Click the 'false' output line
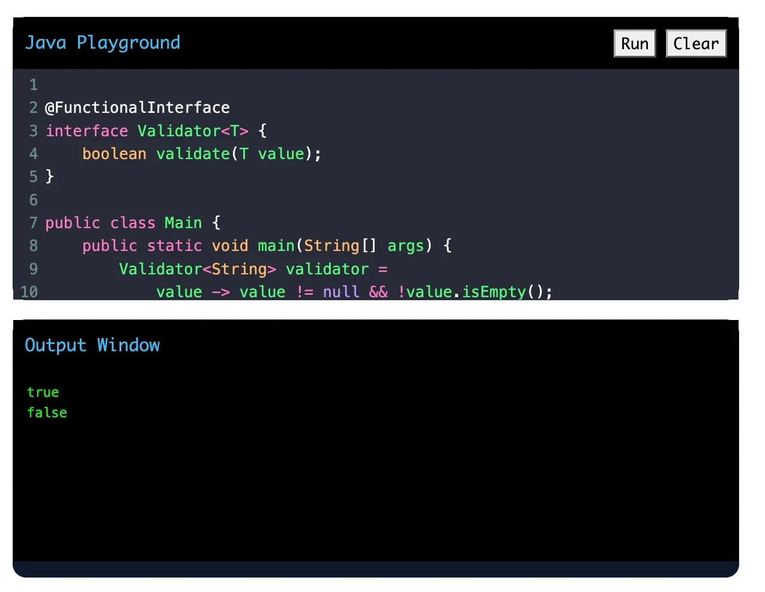 tap(47, 412)
